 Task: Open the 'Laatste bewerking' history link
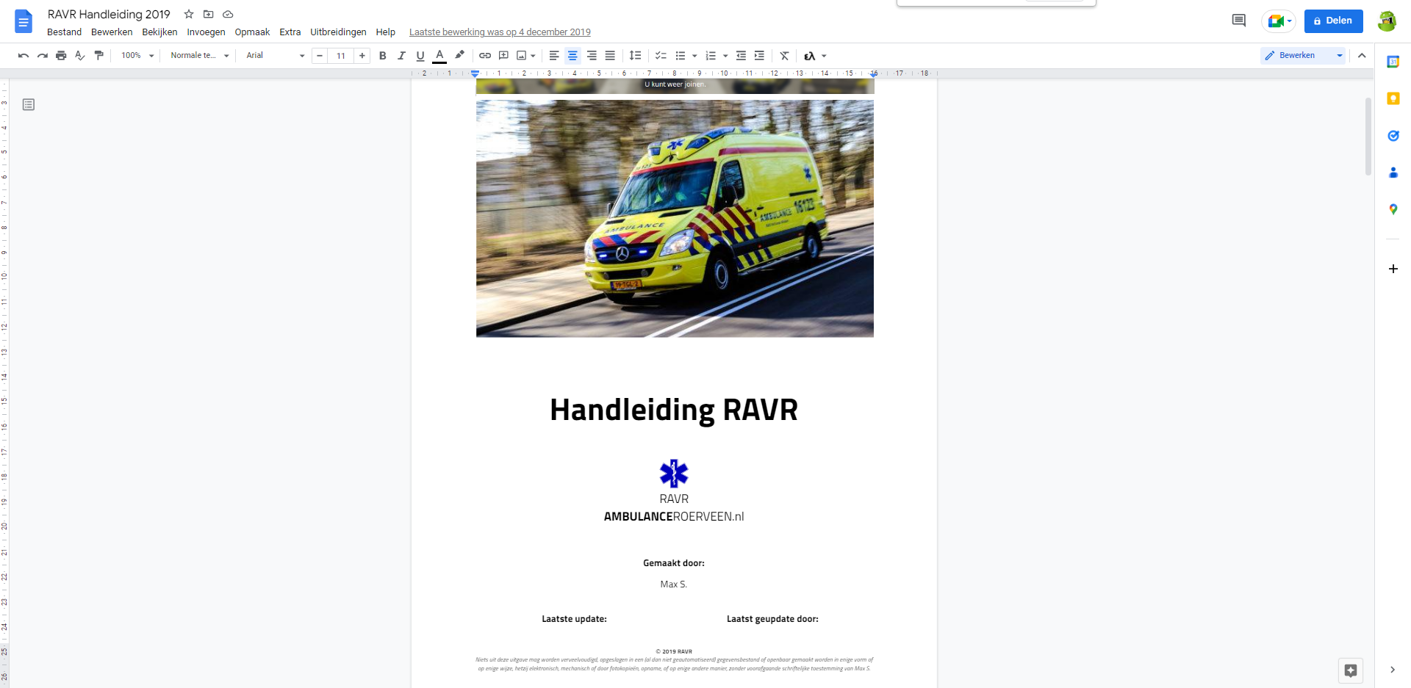tap(500, 32)
